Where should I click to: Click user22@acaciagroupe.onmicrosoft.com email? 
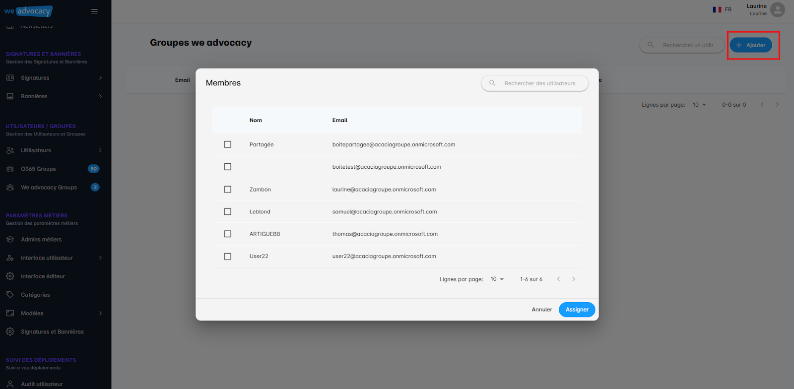coord(384,257)
